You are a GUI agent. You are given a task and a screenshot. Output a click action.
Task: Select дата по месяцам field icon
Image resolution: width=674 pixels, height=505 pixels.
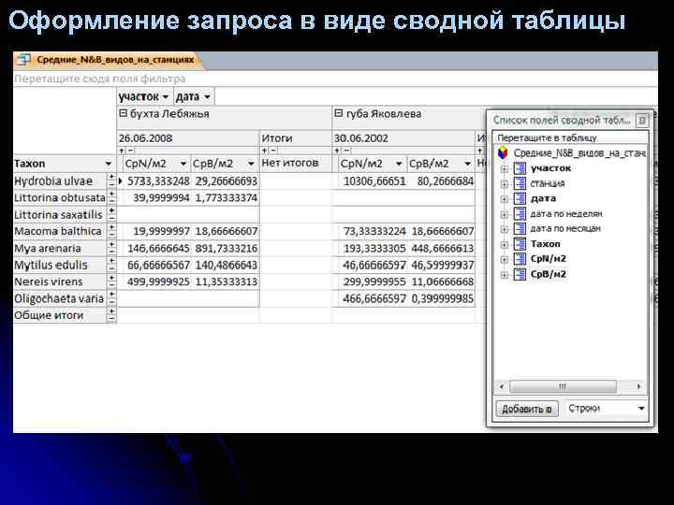pyautogui.click(x=520, y=229)
